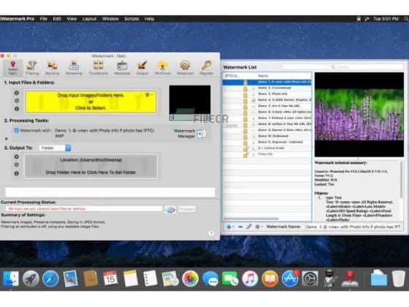Open Messages from the Dock

[210, 278]
